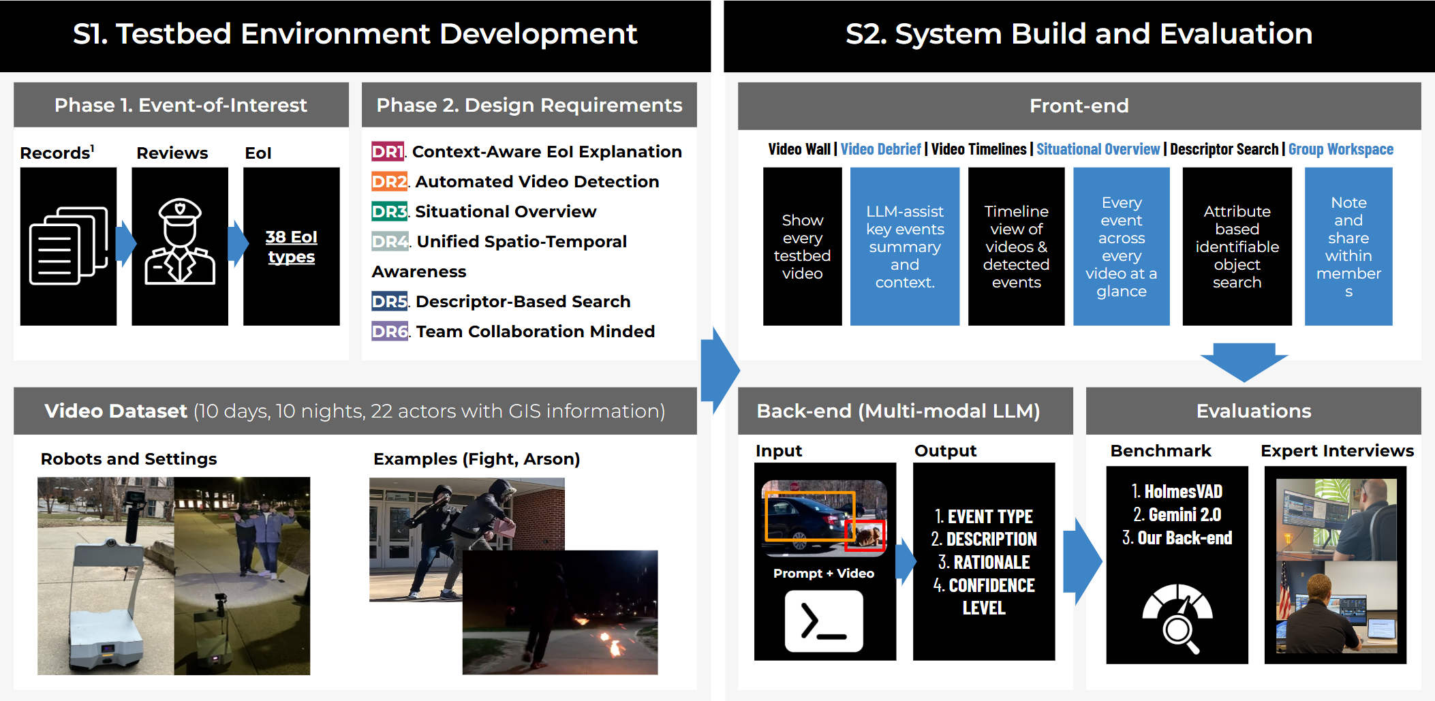Click the terminal prompt icon under Prompt + Video
1435x701 pixels.
824,621
